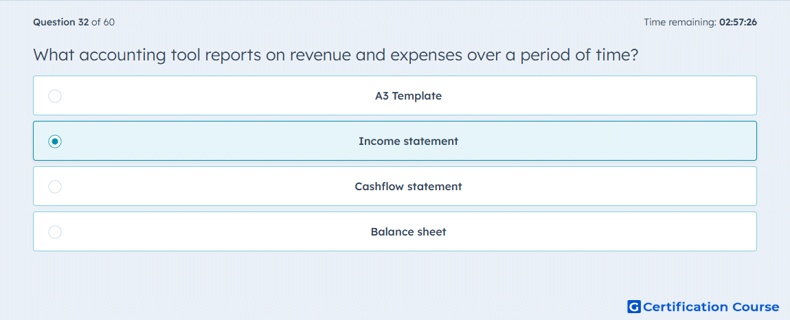Click blank area of Balance sheet card
This screenshot has height=320, width=790.
pyautogui.click(x=605, y=232)
